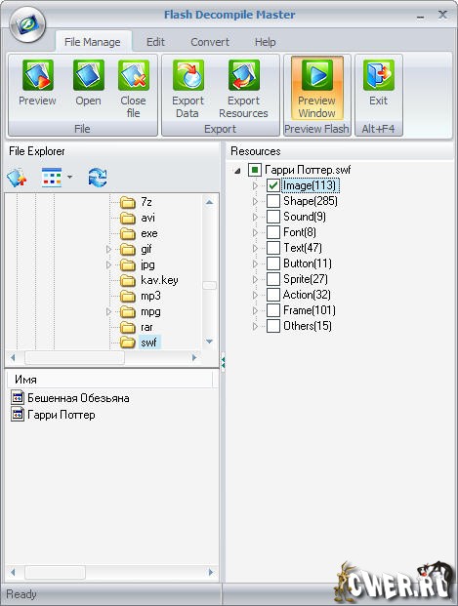Select the kav.key folder
Viewport: 458px width, 606px height.
pyautogui.click(x=159, y=280)
